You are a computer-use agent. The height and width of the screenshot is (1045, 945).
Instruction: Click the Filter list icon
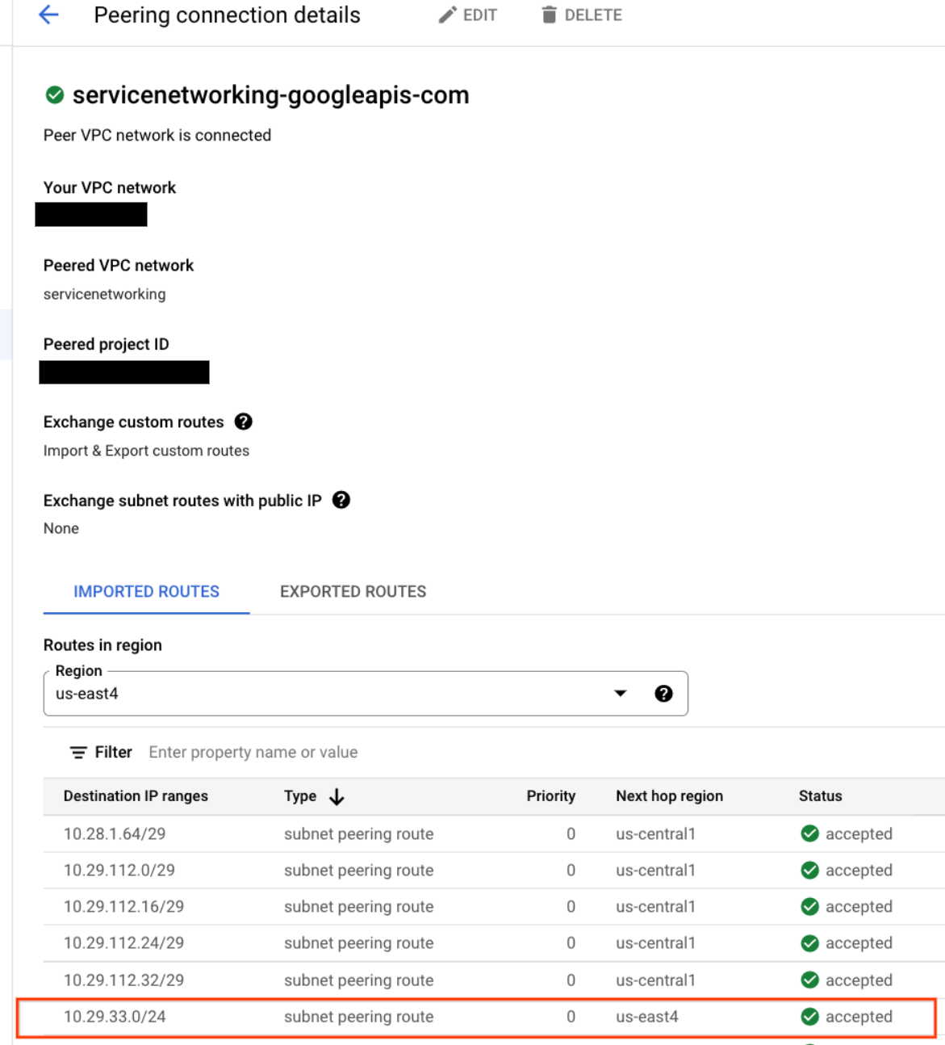[x=78, y=753]
